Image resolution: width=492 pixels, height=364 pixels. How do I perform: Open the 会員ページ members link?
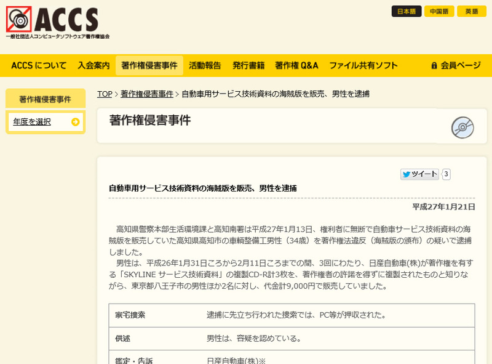(460, 65)
